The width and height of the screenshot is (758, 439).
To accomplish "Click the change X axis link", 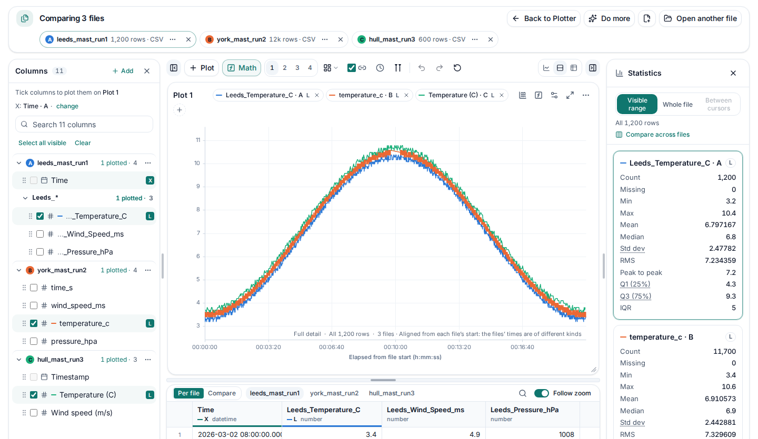I will [x=67, y=106].
